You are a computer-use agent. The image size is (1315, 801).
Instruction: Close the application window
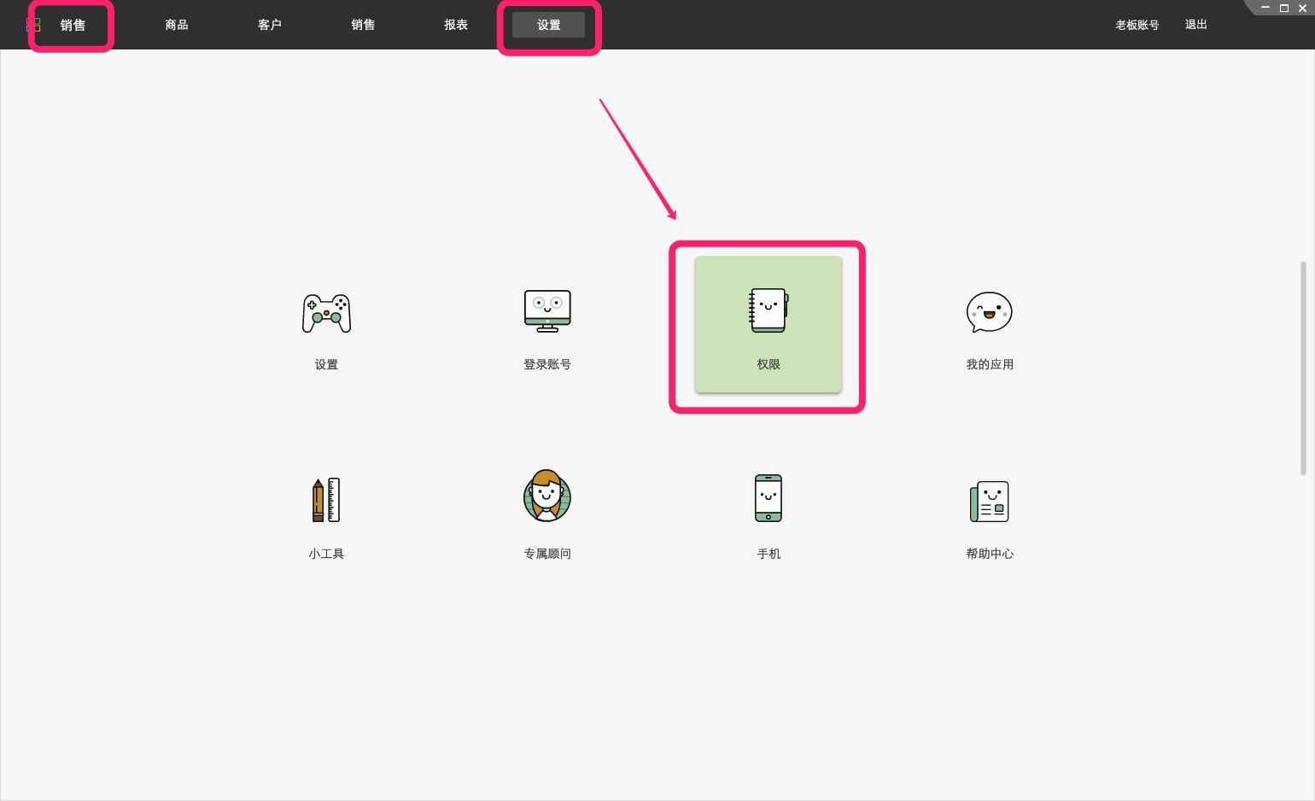1302,8
